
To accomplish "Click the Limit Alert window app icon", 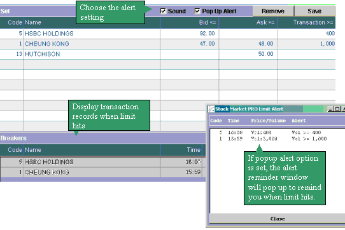I will click(211, 109).
